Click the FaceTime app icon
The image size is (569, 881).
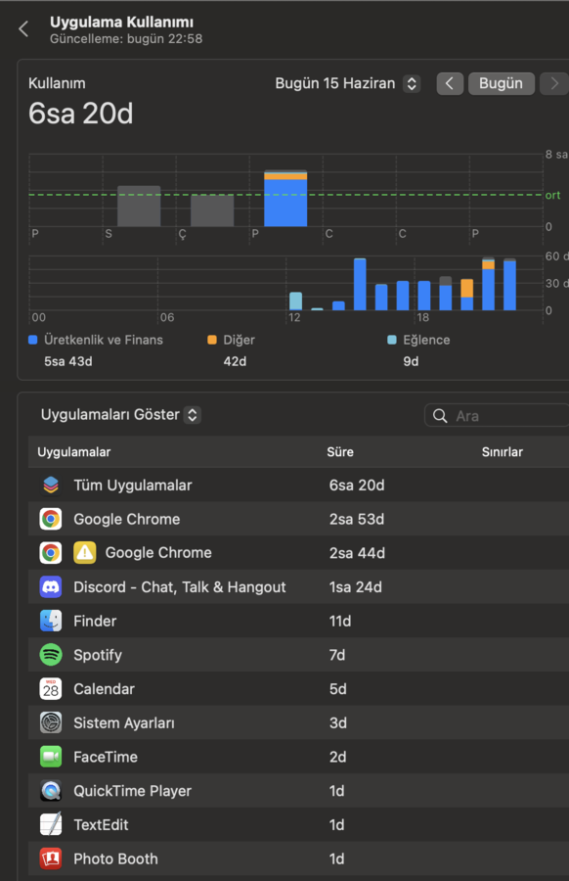tap(51, 757)
